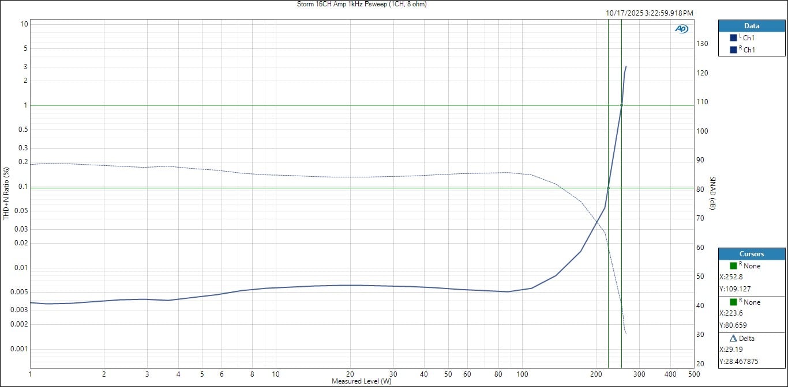
Task: Click the R Ch1 blue color swatch
Action: 733,50
